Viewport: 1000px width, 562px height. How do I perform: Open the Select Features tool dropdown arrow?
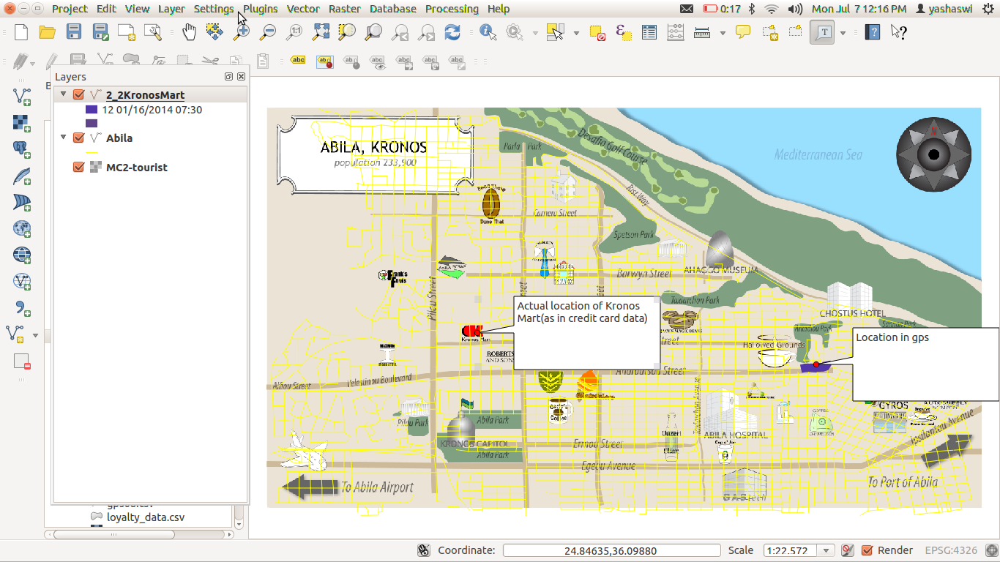pos(576,32)
